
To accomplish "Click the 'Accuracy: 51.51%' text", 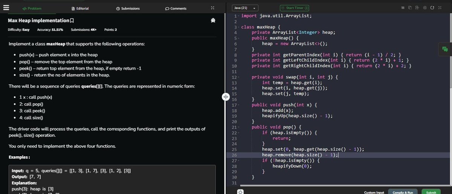I will coord(50,29).
